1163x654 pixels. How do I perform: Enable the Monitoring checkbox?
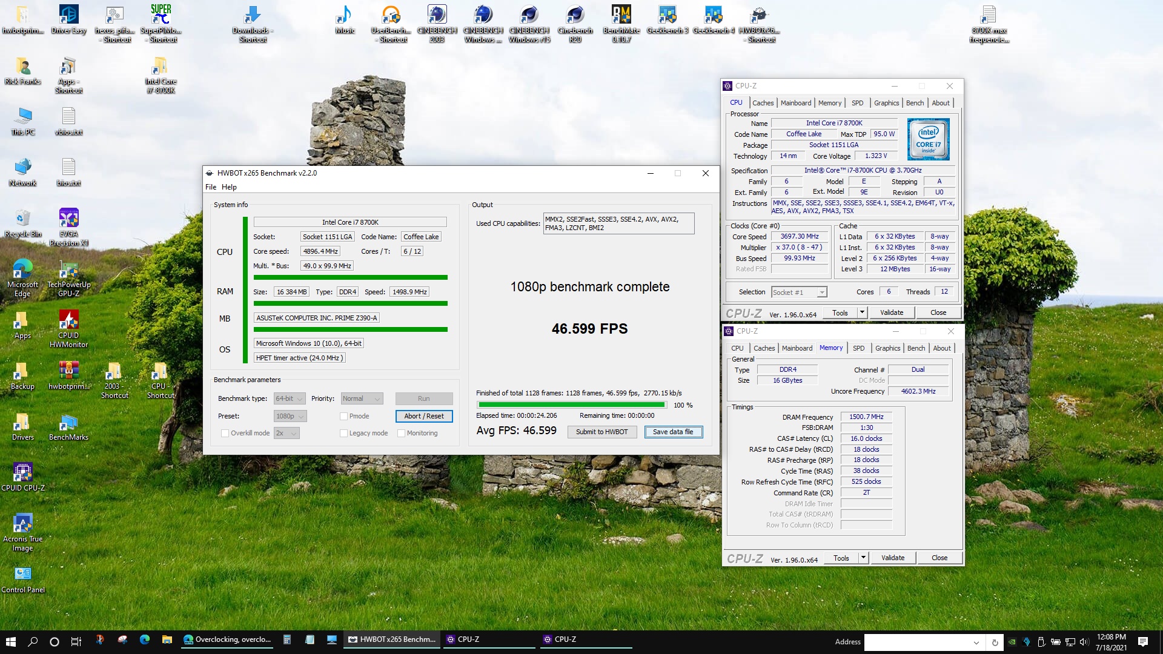tap(401, 433)
